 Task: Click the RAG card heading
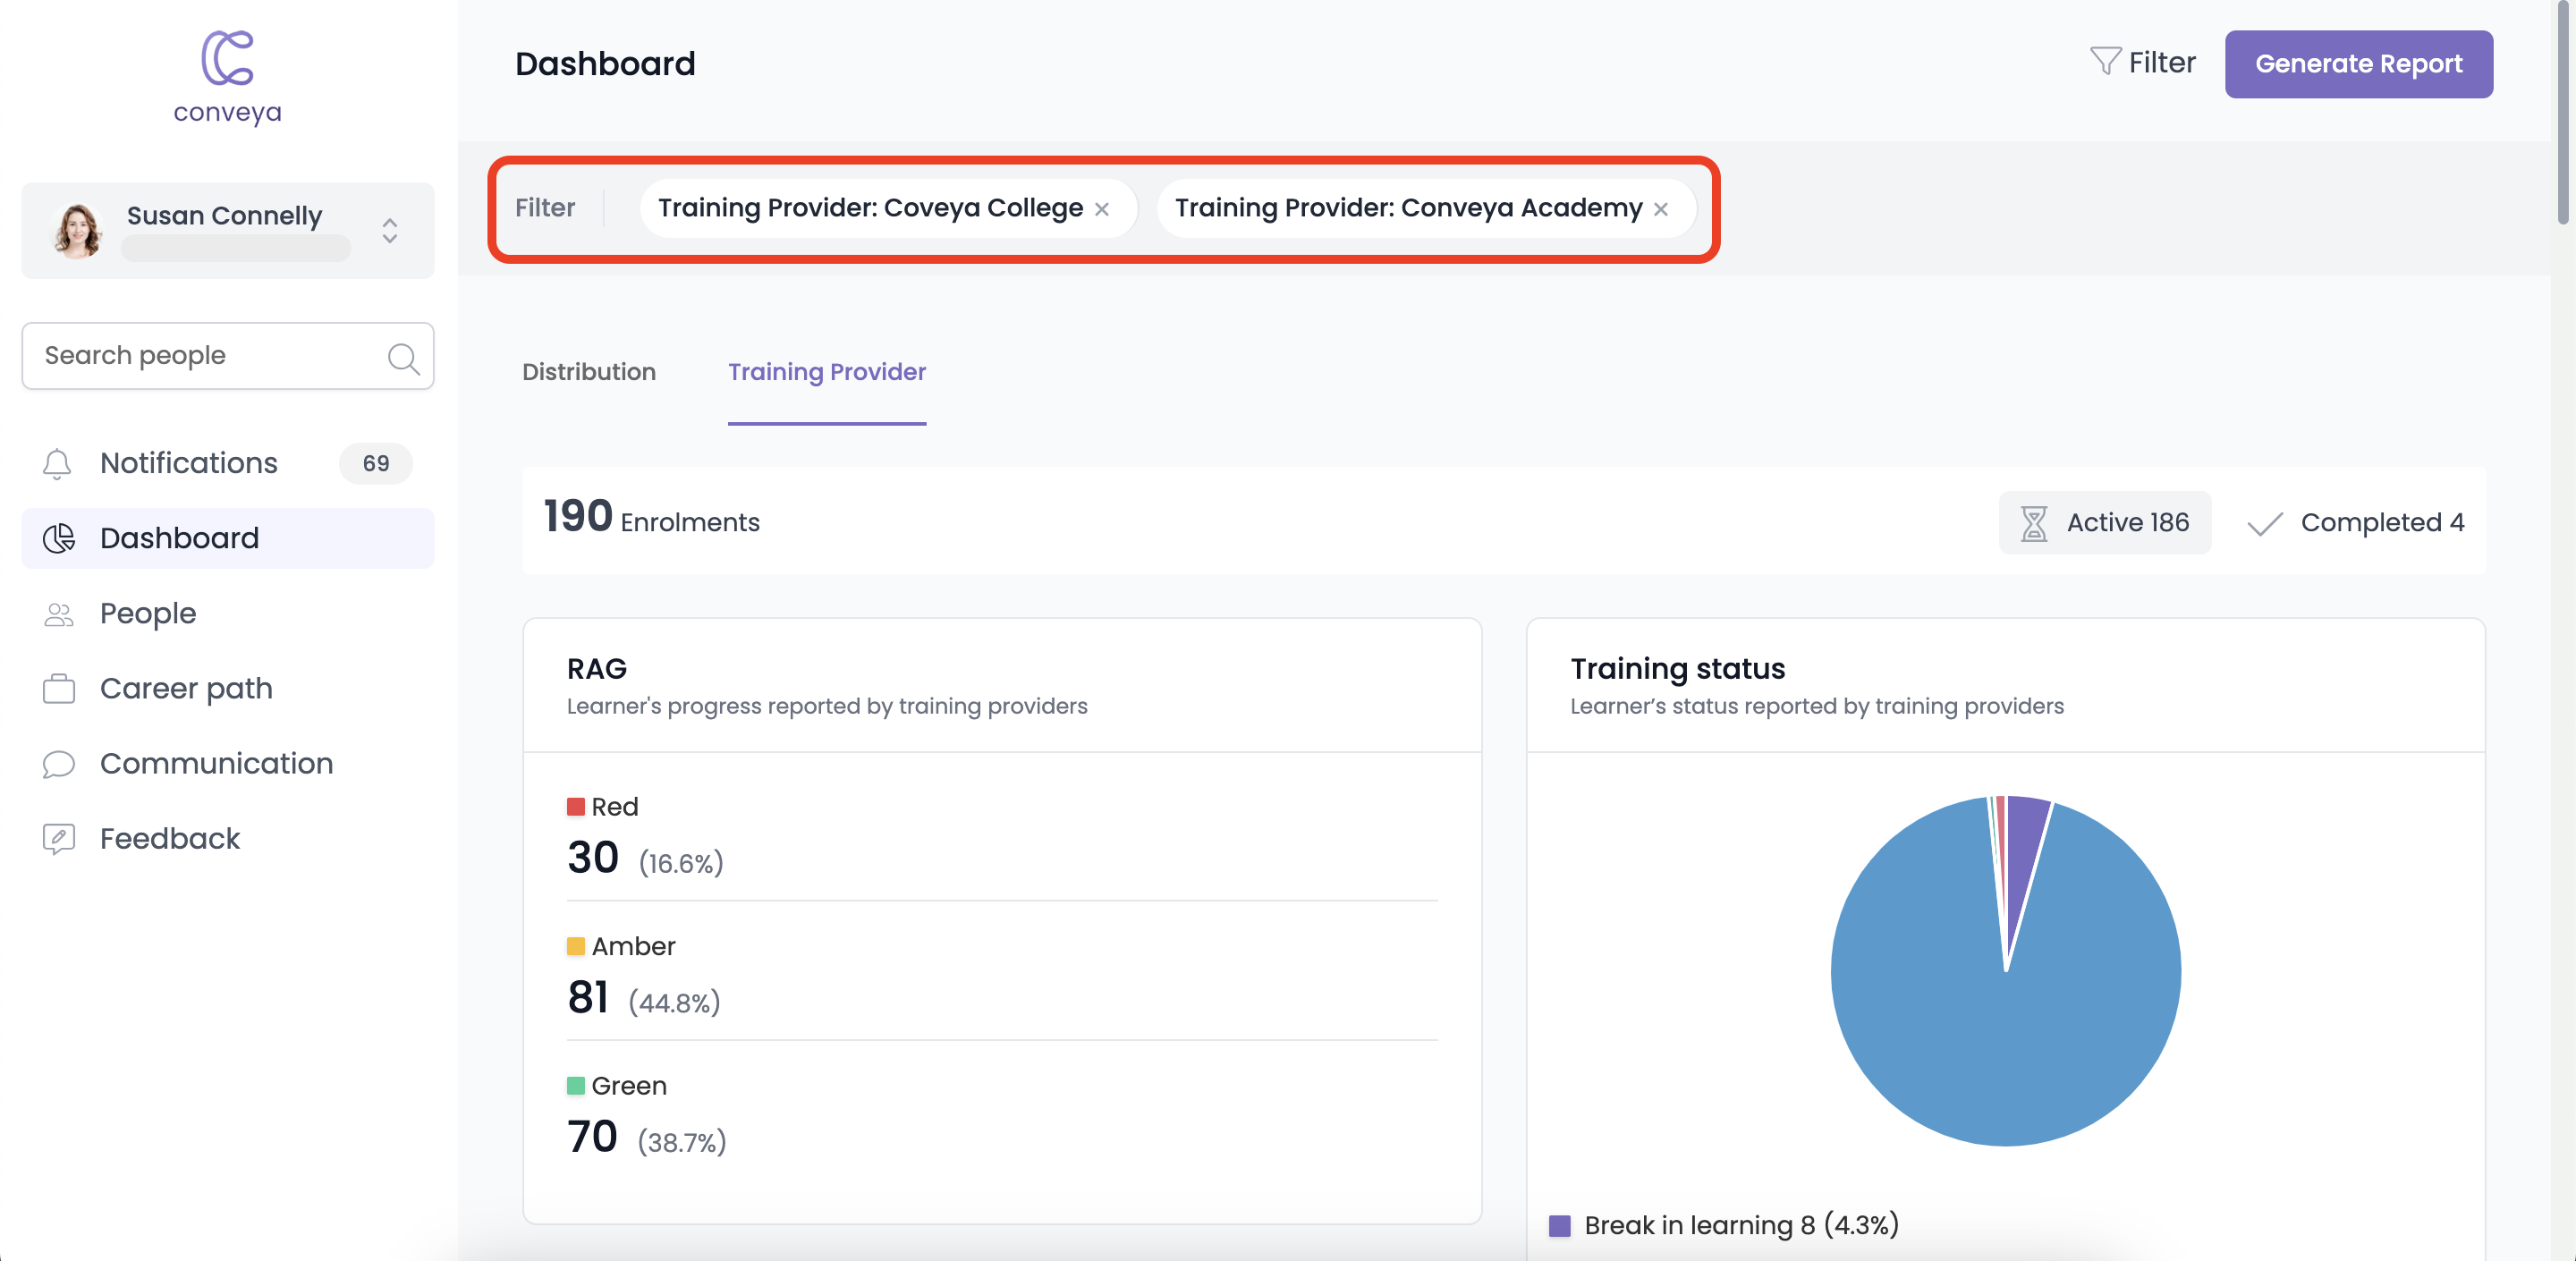(597, 669)
